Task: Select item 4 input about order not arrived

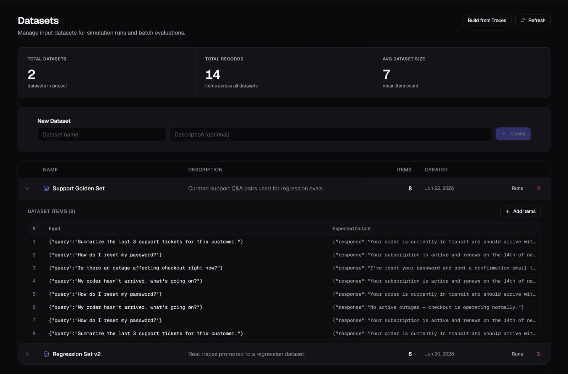Action: 126,281
